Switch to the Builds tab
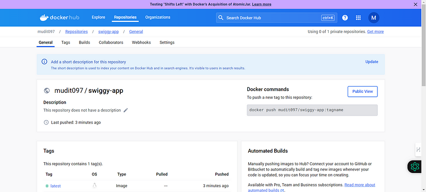This screenshot has height=192, width=426. 85,42
